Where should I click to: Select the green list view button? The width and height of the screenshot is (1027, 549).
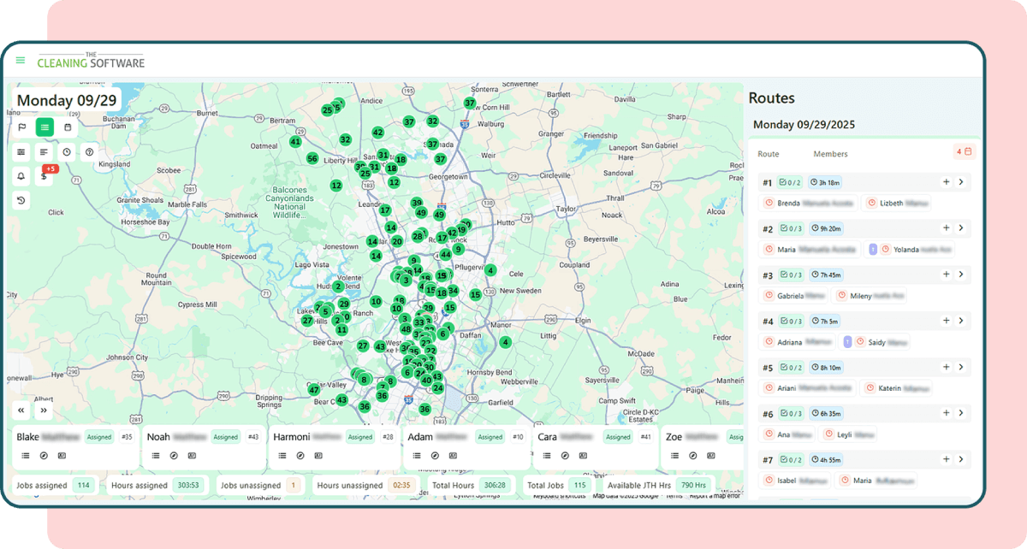click(45, 127)
